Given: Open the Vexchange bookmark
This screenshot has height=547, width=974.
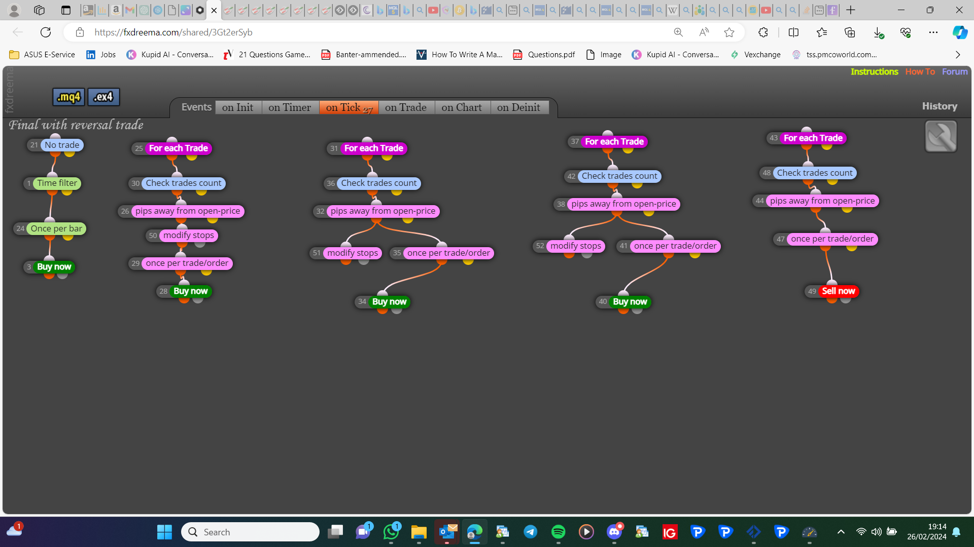Looking at the screenshot, I should pos(755,55).
